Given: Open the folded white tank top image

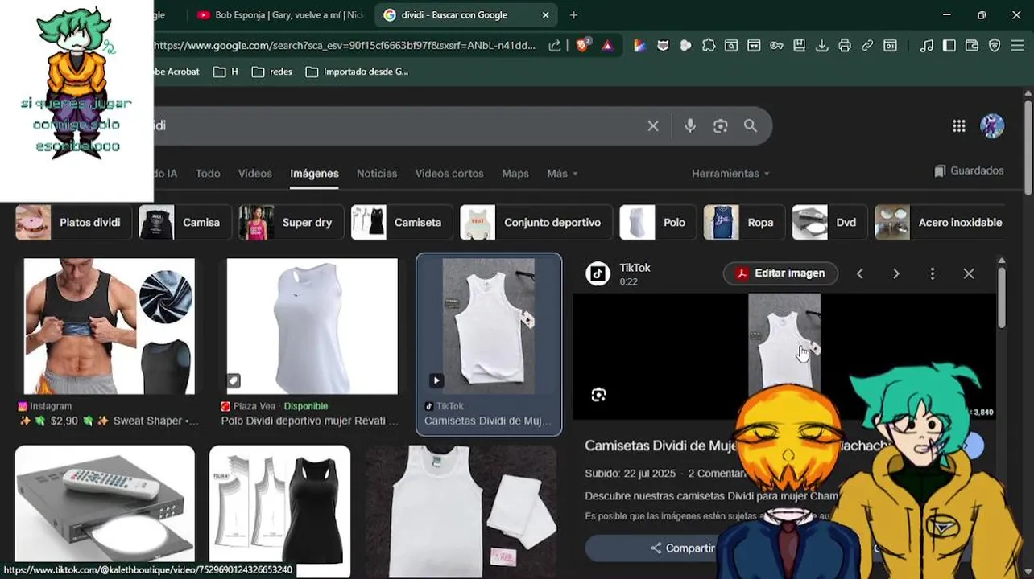Looking at the screenshot, I should 461,511.
